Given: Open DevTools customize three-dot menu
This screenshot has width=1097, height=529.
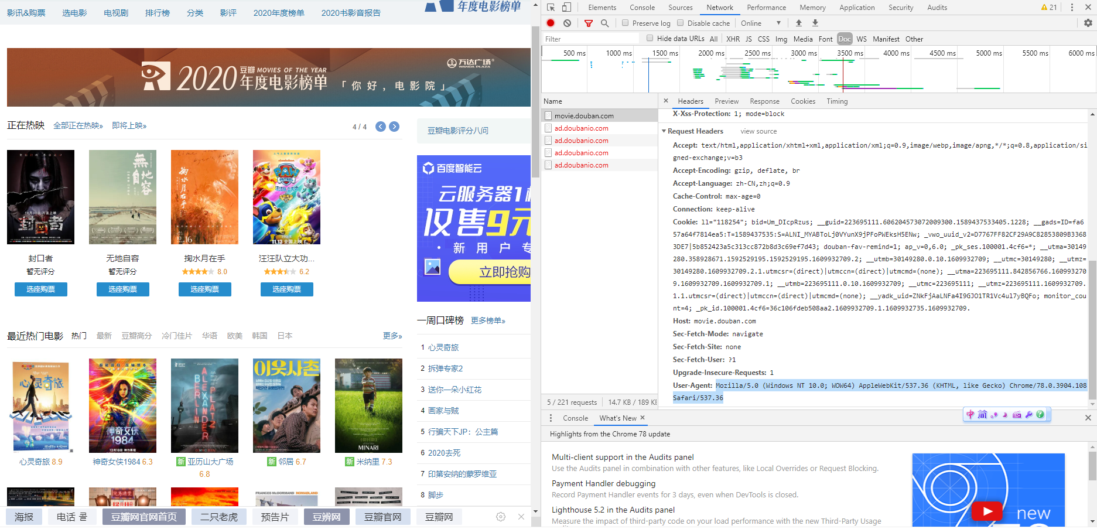Looking at the screenshot, I should 1072,8.
